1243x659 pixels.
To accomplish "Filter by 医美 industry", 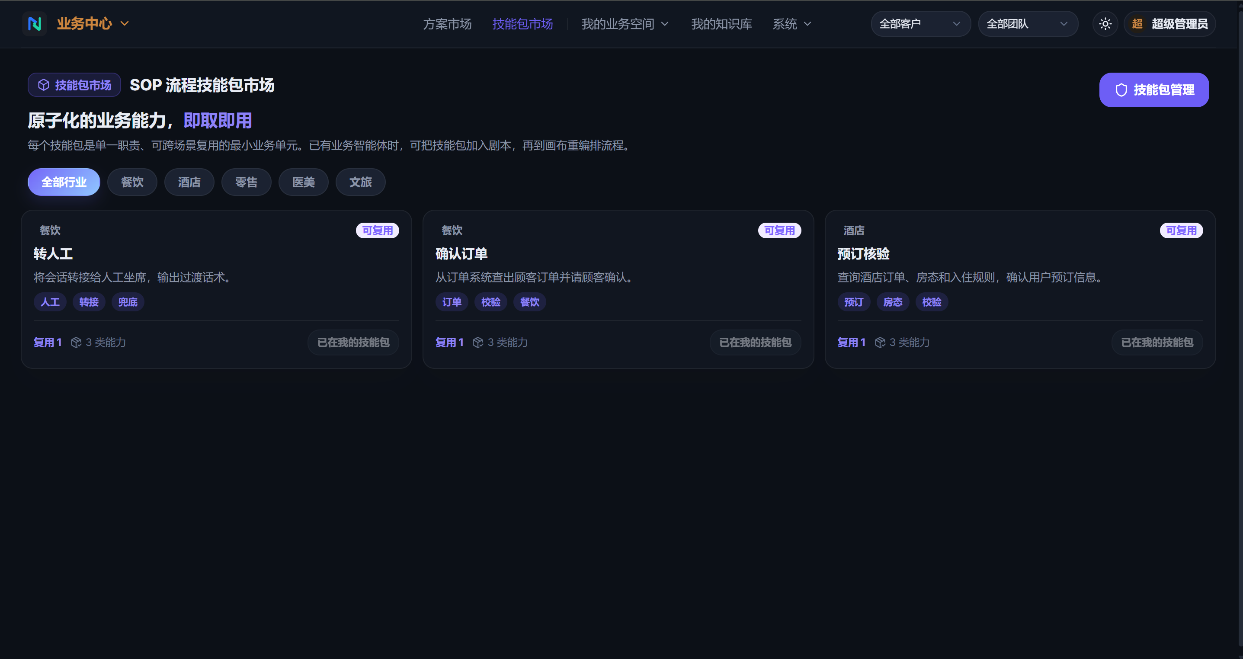I will pyautogui.click(x=304, y=182).
